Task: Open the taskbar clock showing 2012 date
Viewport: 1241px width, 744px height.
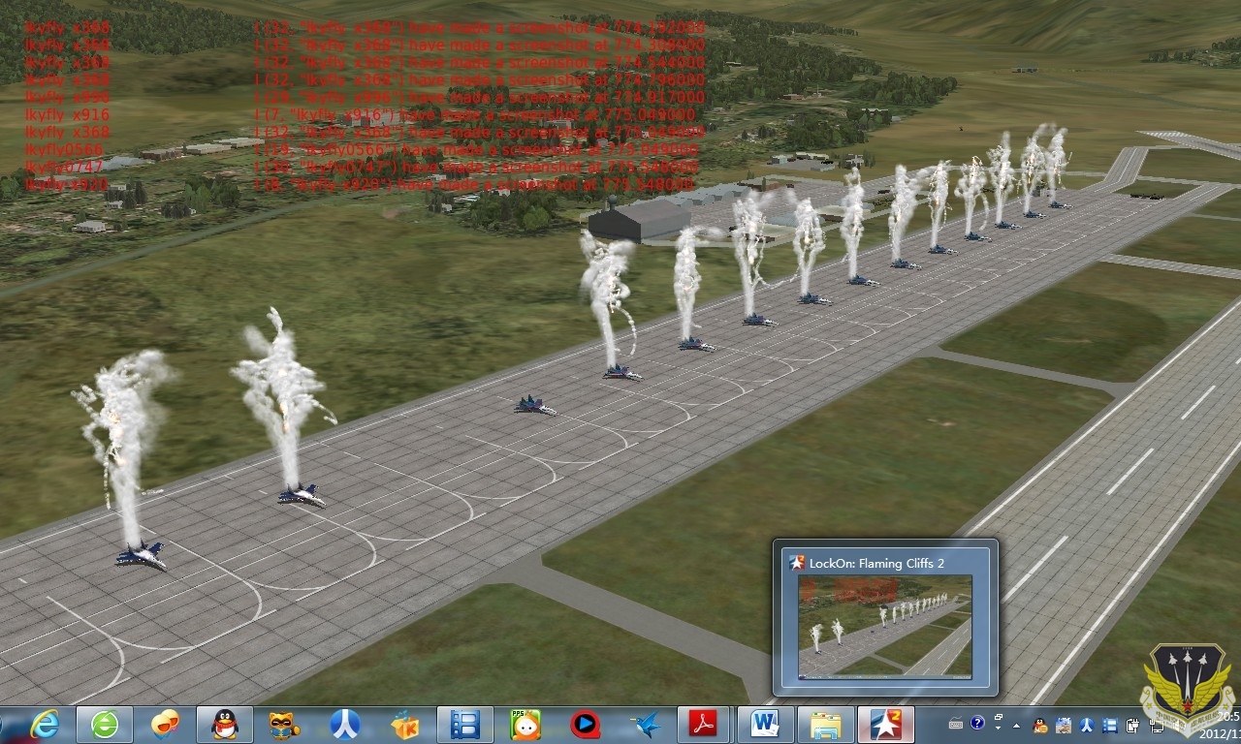Action: [1218, 725]
